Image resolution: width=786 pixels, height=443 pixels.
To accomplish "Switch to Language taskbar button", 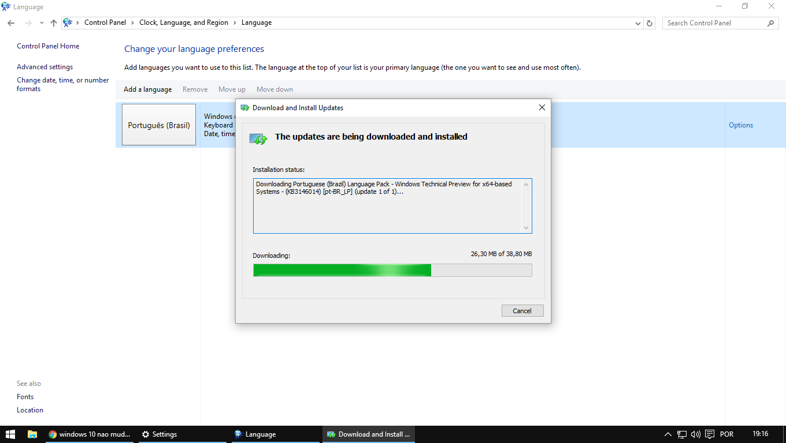I will (276, 434).
